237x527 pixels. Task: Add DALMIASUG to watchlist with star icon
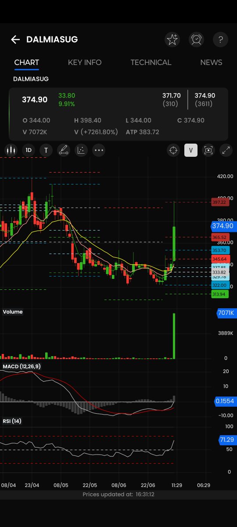(172, 40)
